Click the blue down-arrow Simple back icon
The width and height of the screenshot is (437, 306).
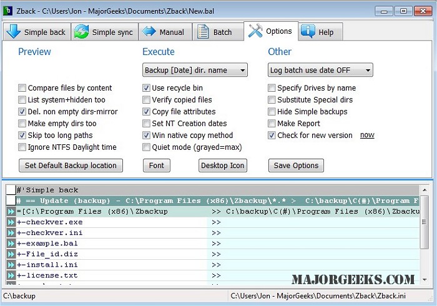point(13,31)
